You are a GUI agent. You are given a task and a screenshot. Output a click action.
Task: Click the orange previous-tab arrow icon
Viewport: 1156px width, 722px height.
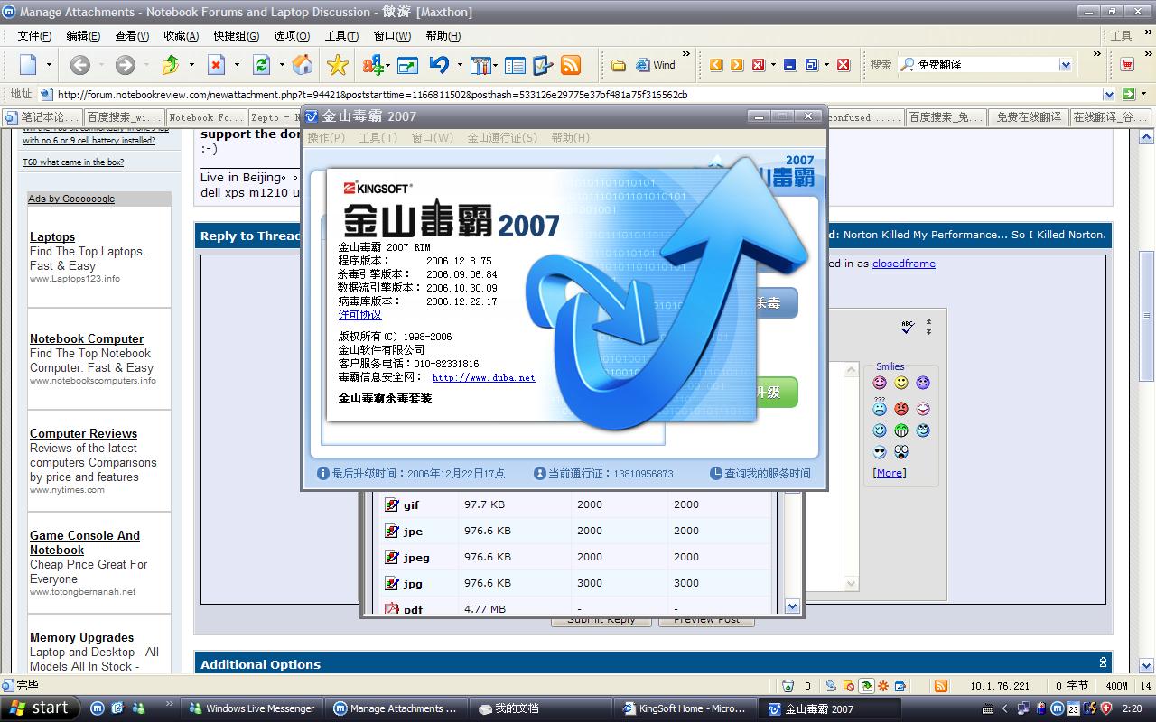click(716, 65)
